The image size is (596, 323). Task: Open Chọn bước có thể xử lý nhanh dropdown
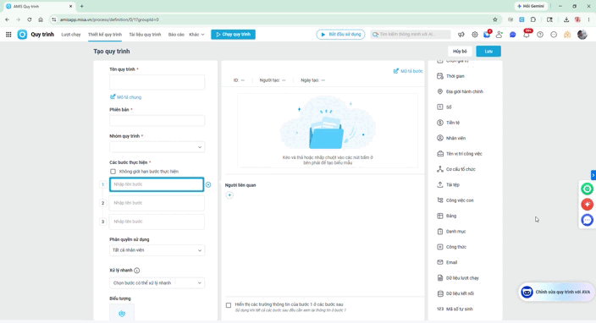pos(157,283)
